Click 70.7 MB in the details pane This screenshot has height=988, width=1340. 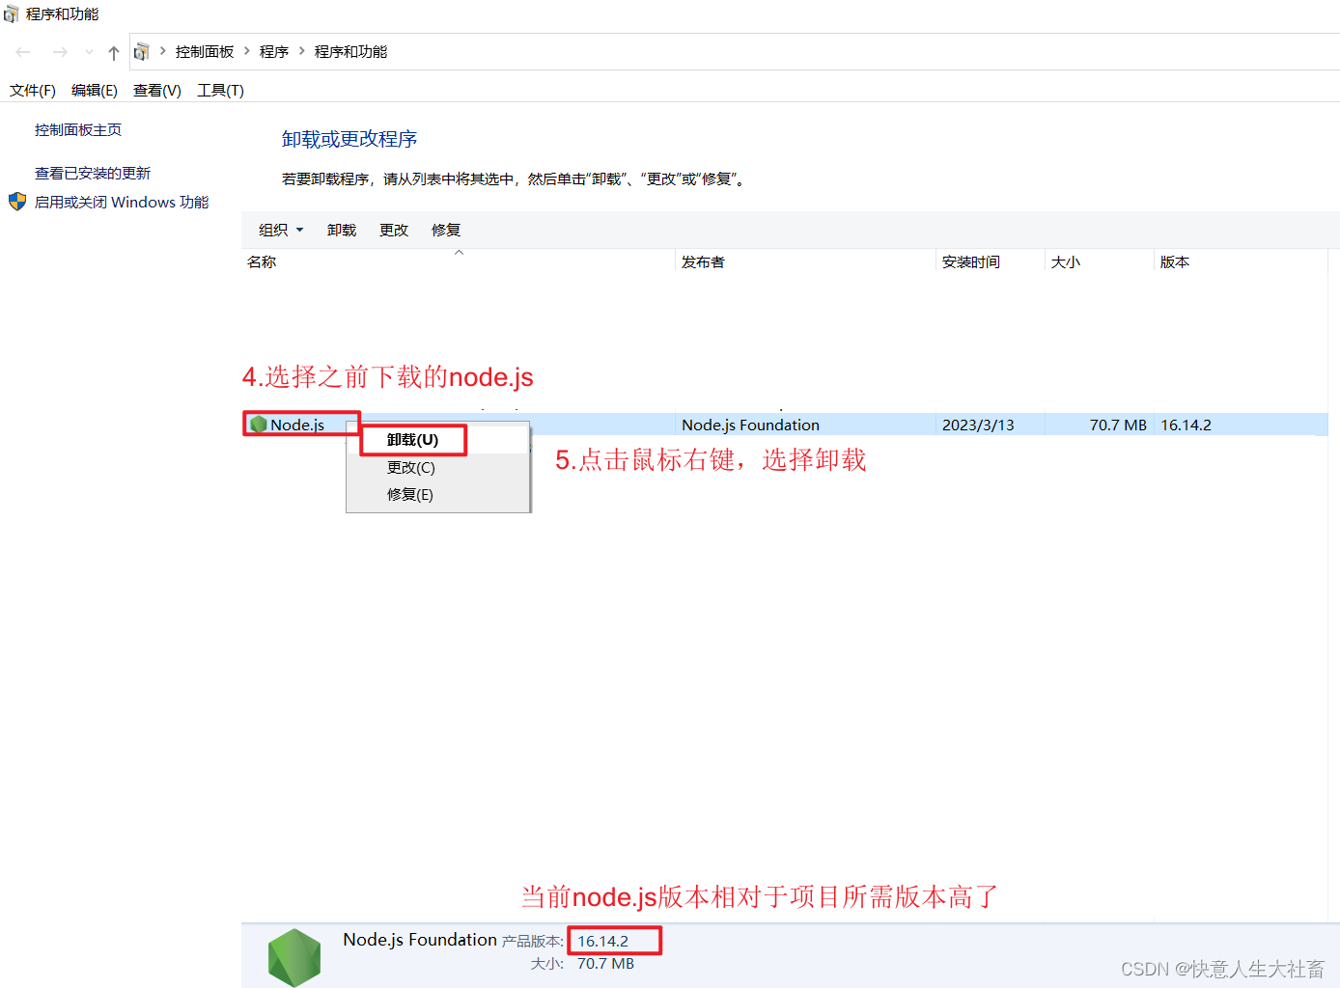pos(605,964)
